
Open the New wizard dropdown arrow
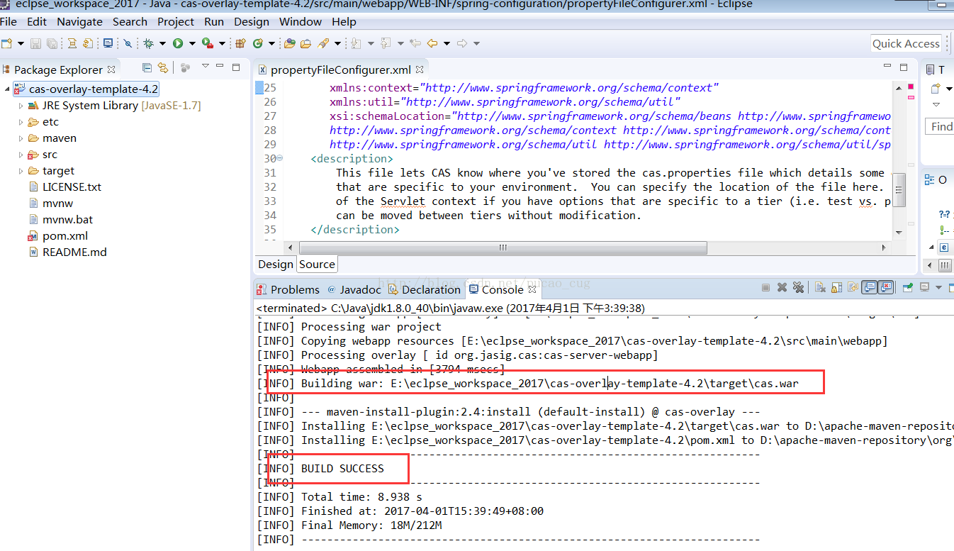click(21, 43)
